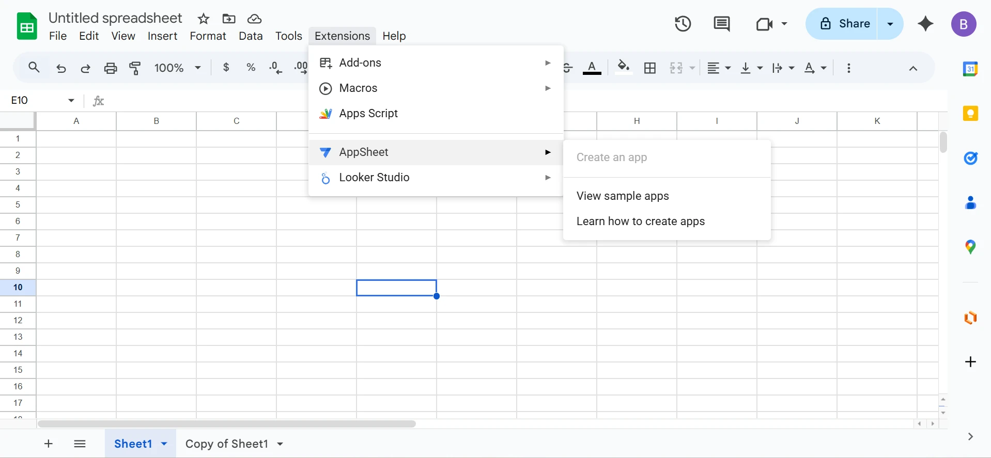This screenshot has width=991, height=458.
Task: Open the Gemini sparkle icon
Action: pos(925,24)
